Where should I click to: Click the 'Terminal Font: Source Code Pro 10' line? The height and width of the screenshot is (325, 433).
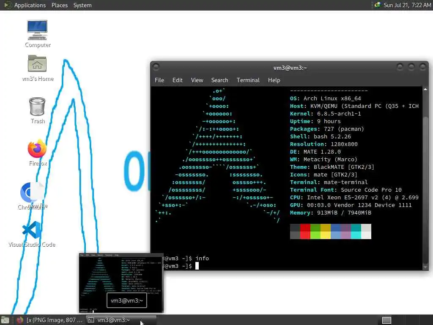(346, 190)
